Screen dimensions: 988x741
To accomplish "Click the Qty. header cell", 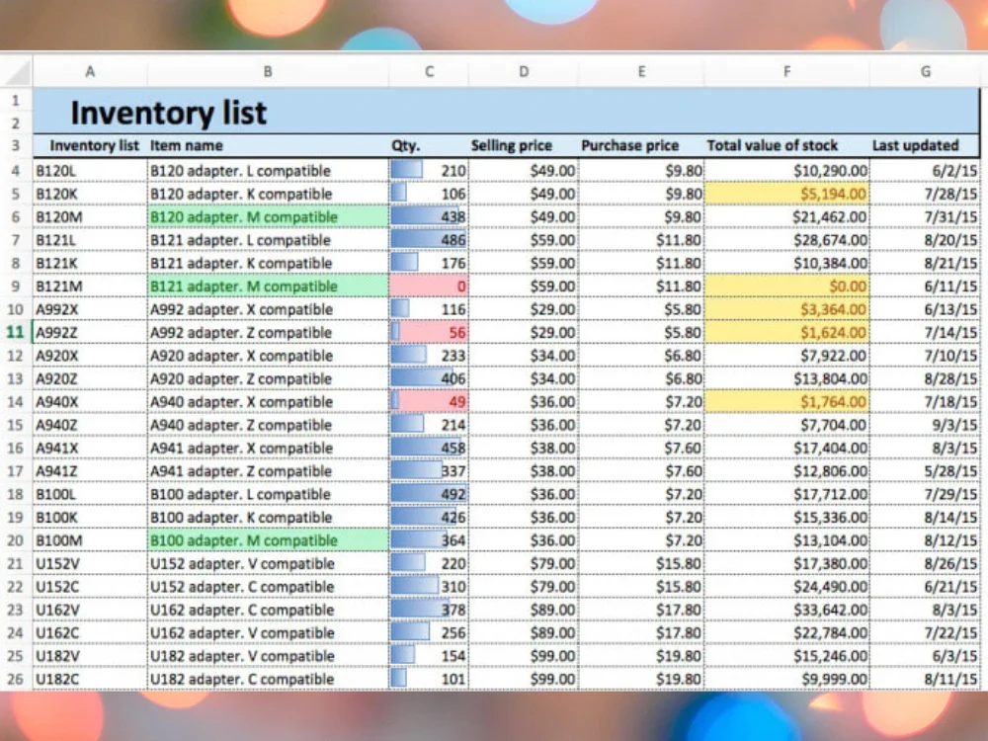I will tap(429, 145).
